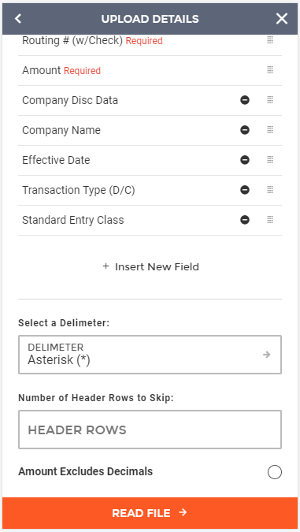Close the Upload Details panel

(282, 19)
